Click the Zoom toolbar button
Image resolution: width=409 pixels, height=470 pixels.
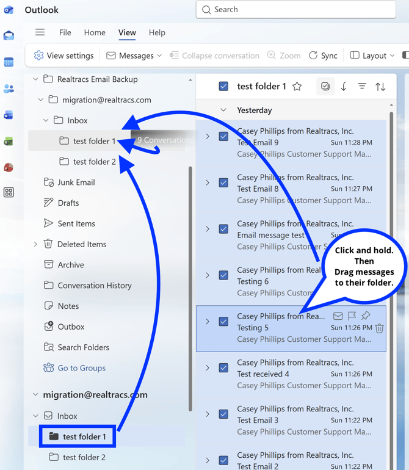click(284, 56)
